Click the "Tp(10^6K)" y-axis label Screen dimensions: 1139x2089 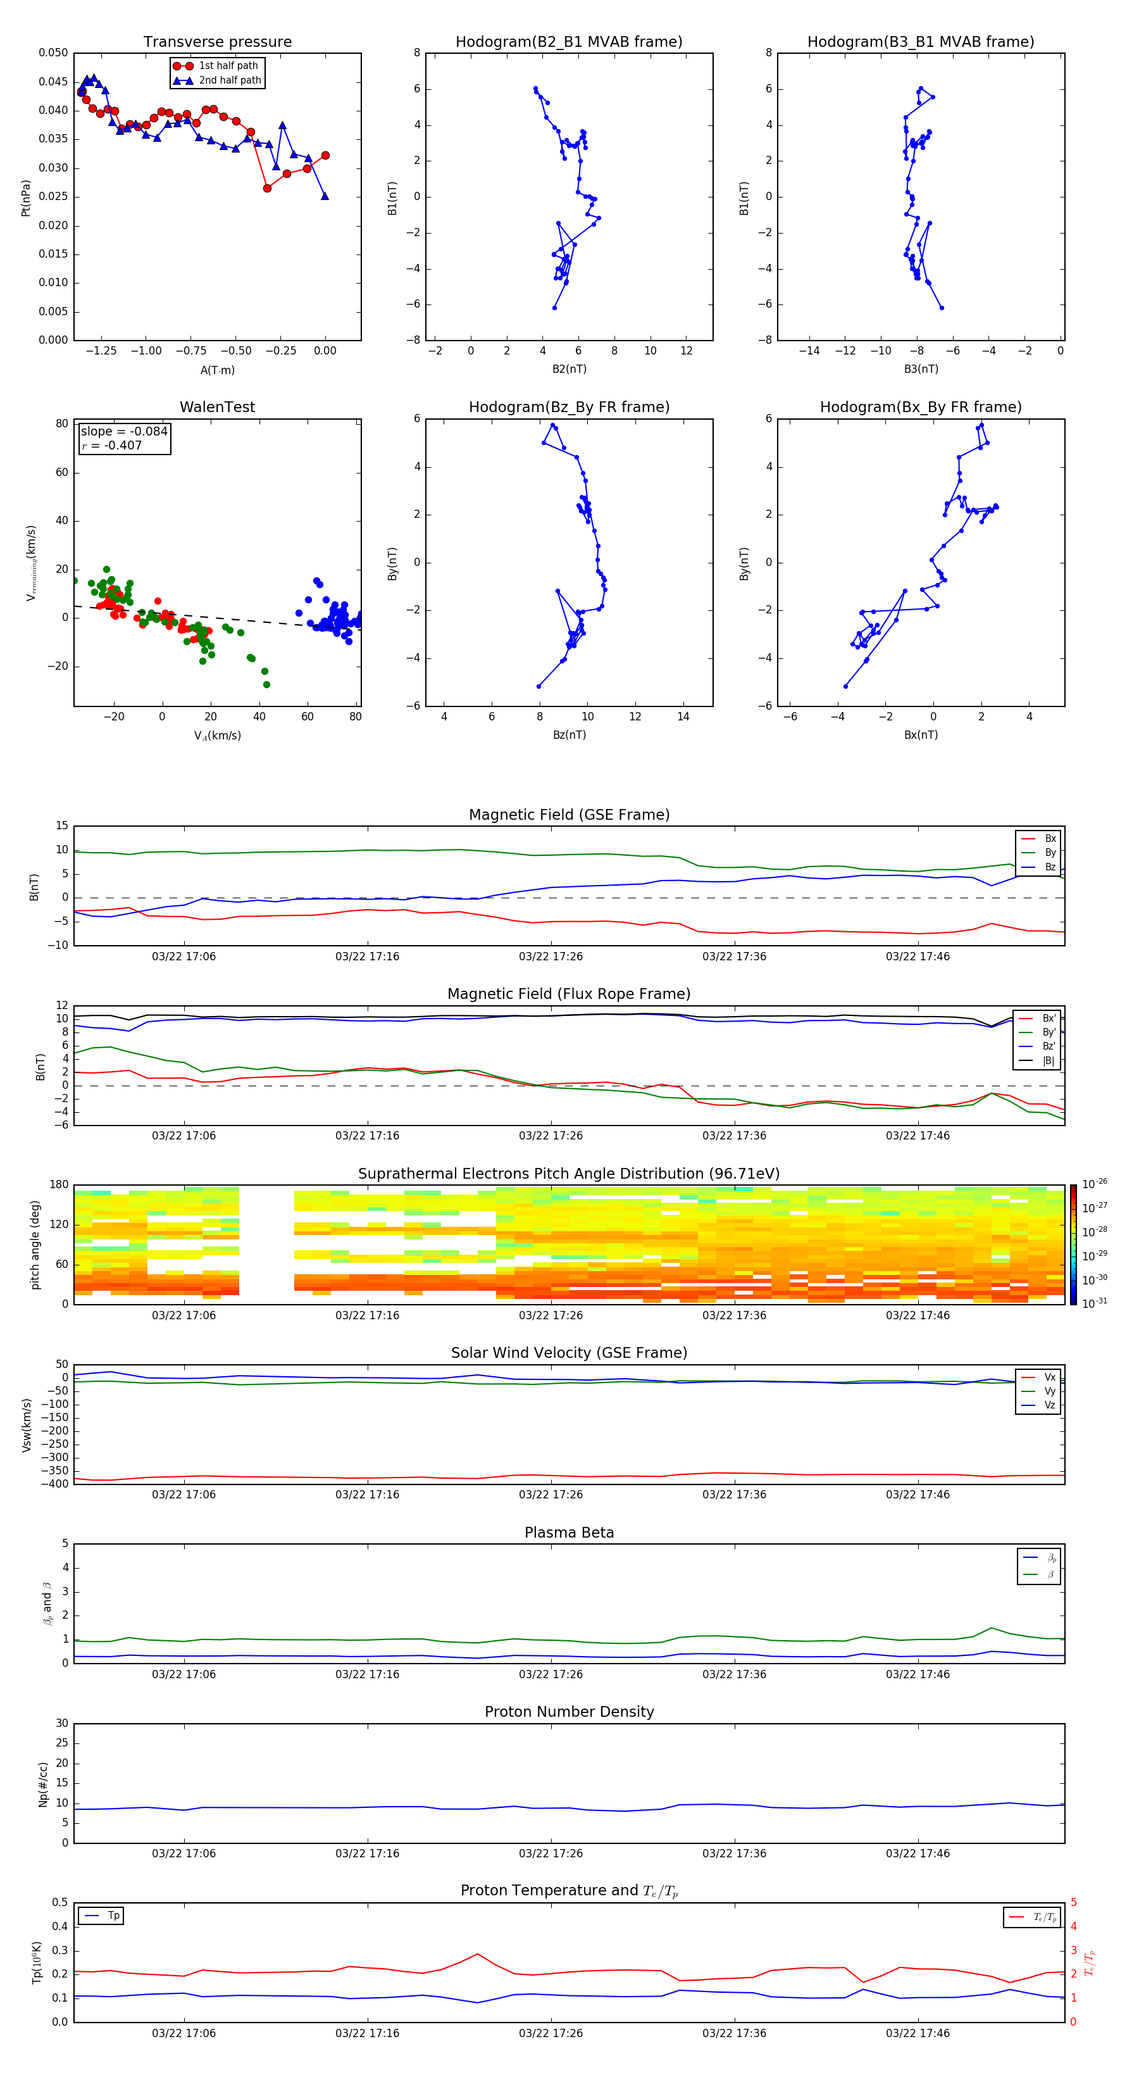coord(37,1962)
